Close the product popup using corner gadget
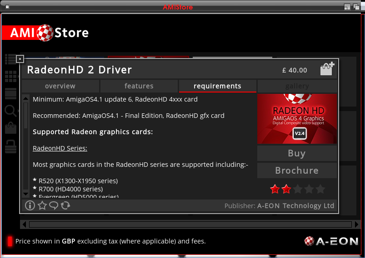The image size is (365, 258). click(20, 59)
